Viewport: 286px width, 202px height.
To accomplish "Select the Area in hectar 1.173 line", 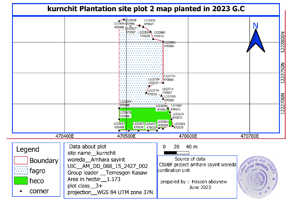I will click(94, 179).
